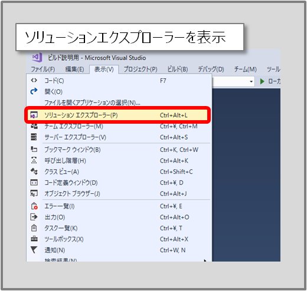Open the ファイル(F) menu
Image resolution: width=307 pixels, height=291 pixels.
pos(43,70)
